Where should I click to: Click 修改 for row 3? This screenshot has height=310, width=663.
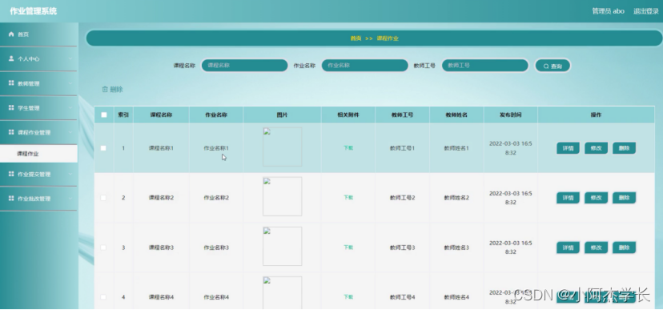(597, 248)
